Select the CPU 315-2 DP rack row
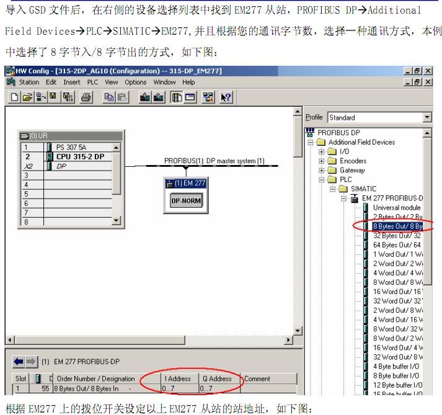 [x=79, y=157]
